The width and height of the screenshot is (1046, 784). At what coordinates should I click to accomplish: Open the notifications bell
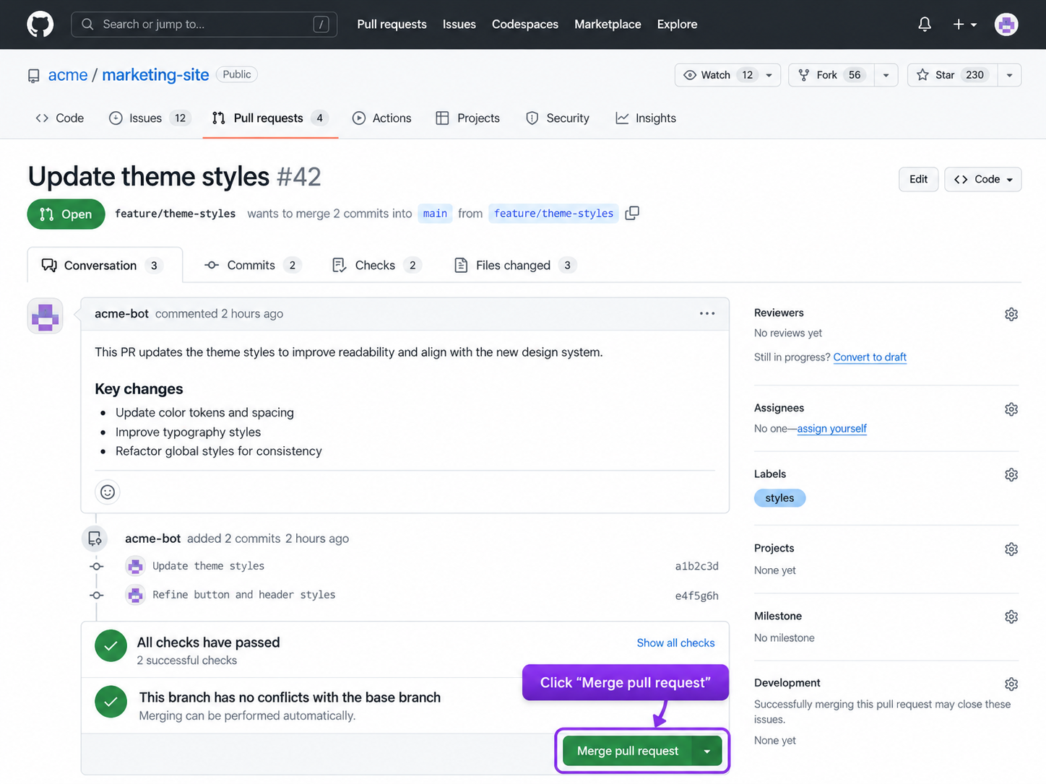pos(925,25)
